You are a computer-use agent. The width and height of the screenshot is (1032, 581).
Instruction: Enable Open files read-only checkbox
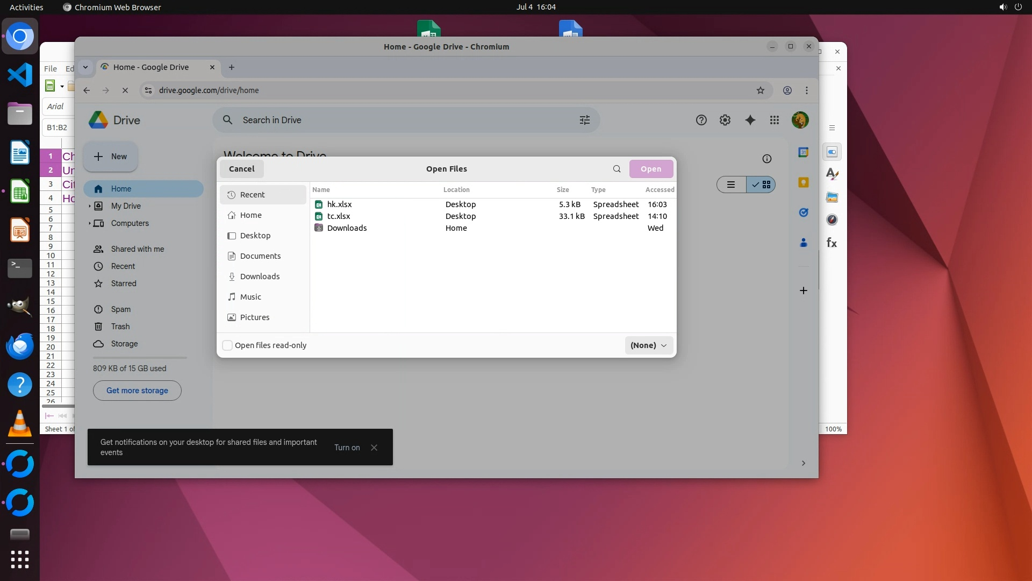(227, 345)
